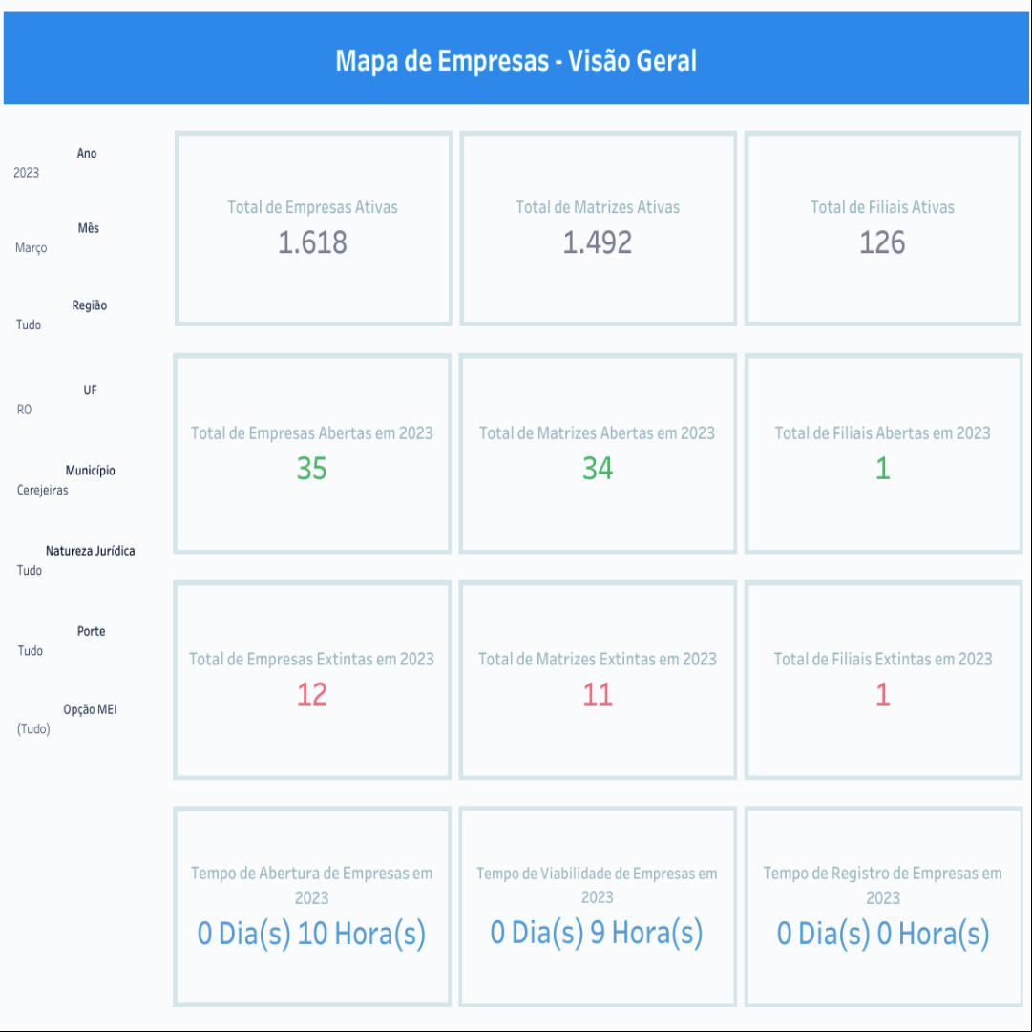Select Total de Filiais Extintas em 2023 card

point(883,680)
